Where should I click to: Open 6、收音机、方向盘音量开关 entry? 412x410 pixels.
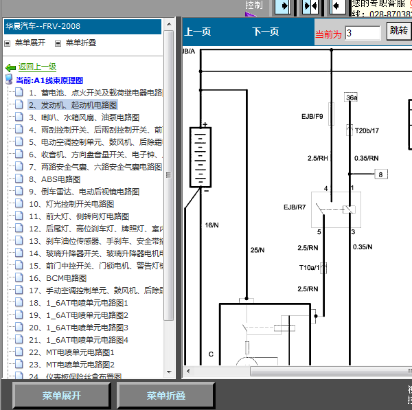click(95, 155)
